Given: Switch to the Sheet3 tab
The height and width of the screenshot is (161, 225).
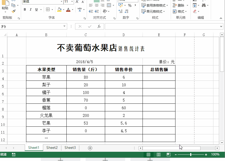Looking at the screenshot, I should click(70, 148).
